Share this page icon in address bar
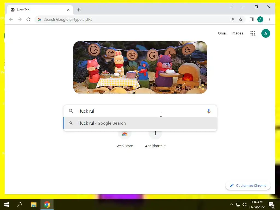The height and width of the screenshot is (210, 280). pyautogui.click(x=232, y=19)
